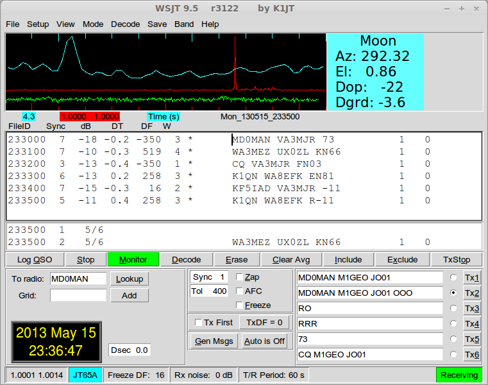Click the Lookup button

(x=130, y=278)
